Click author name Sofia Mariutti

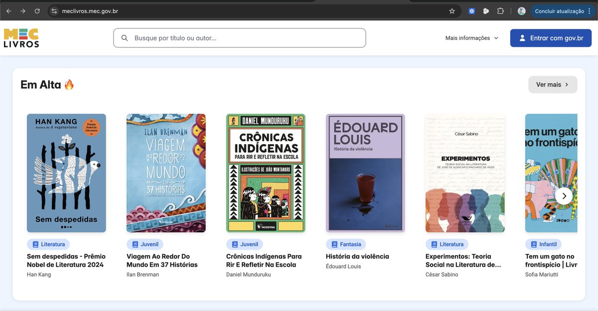(542, 275)
